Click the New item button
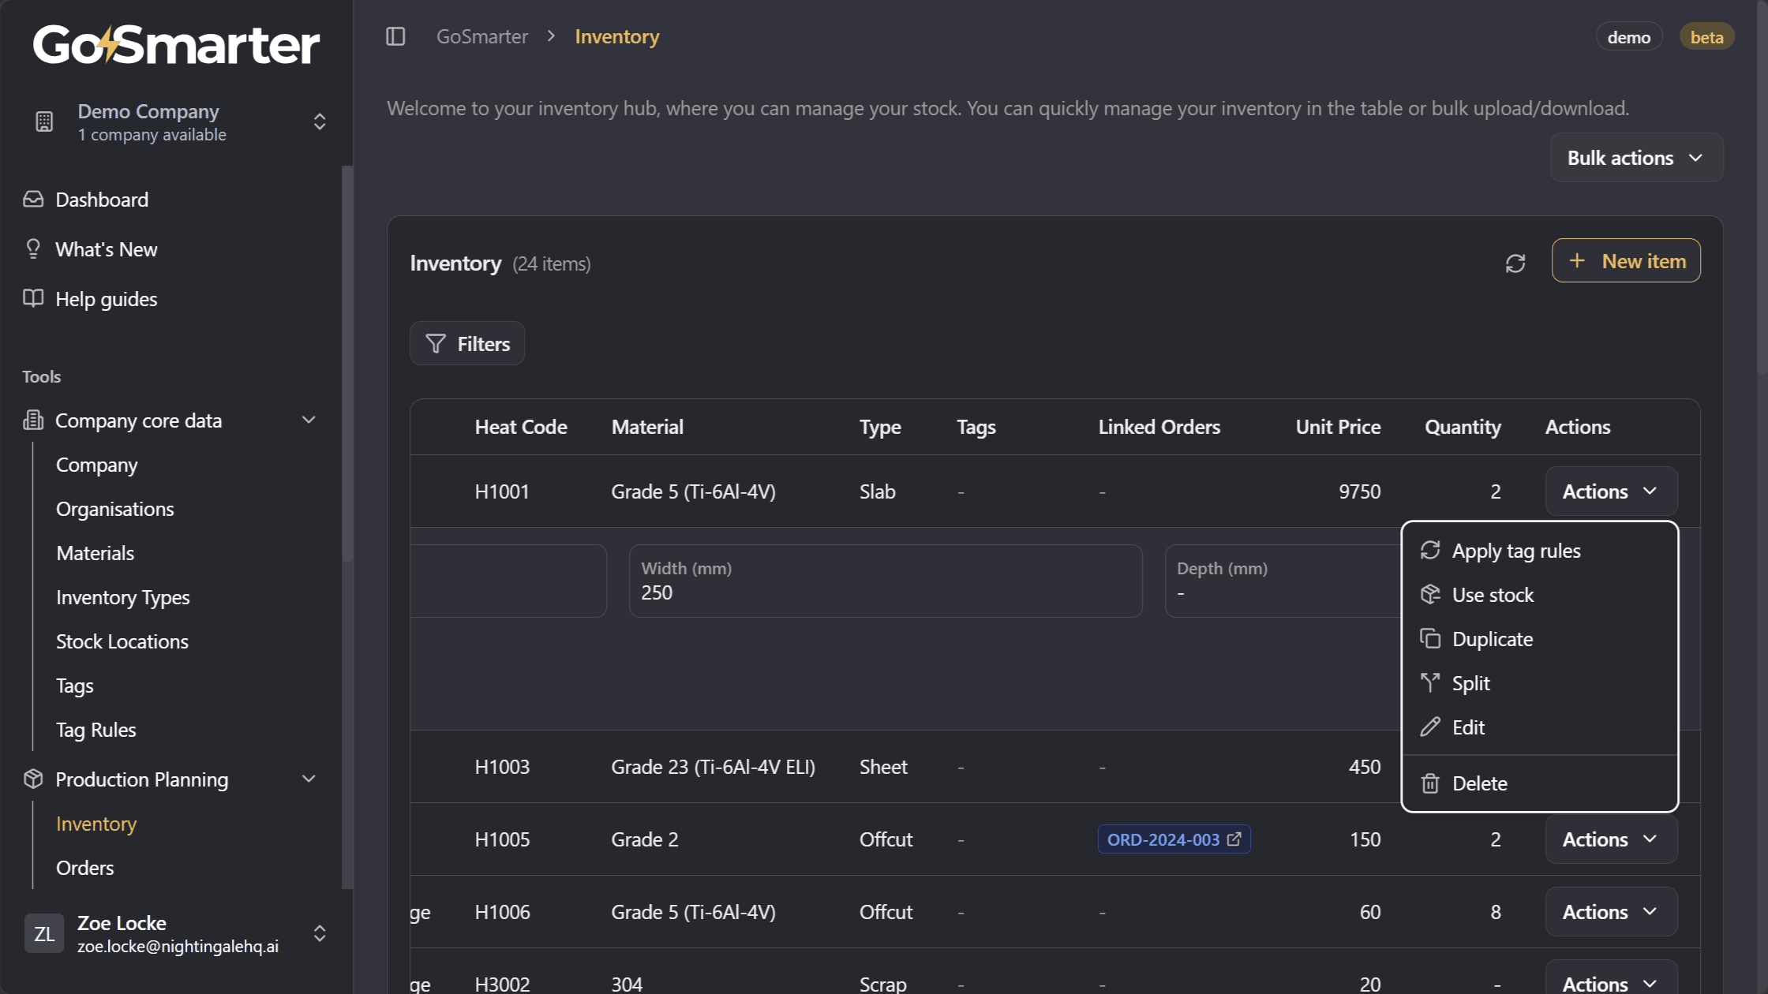 pyautogui.click(x=1626, y=260)
